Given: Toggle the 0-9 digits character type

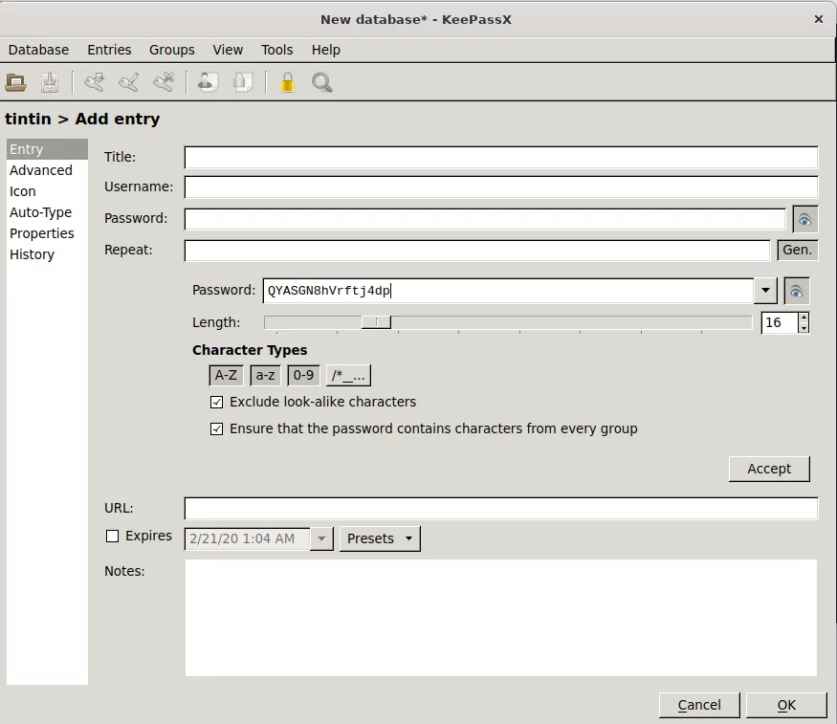Looking at the screenshot, I should (x=303, y=375).
